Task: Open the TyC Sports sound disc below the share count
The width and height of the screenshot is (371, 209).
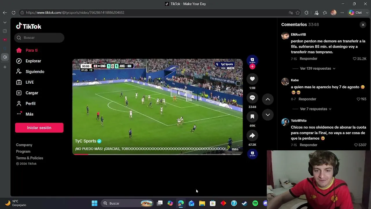Action: [252, 154]
